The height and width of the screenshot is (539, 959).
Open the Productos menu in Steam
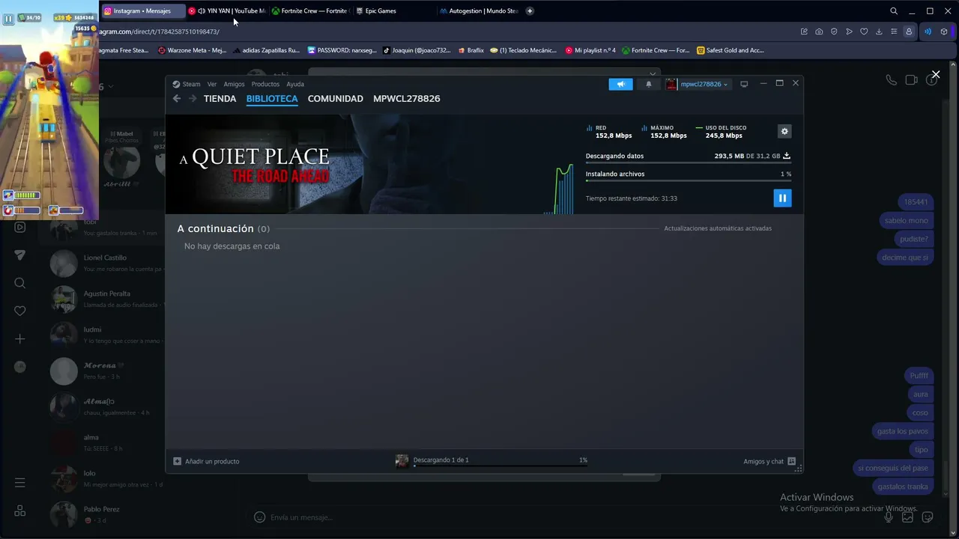click(265, 85)
